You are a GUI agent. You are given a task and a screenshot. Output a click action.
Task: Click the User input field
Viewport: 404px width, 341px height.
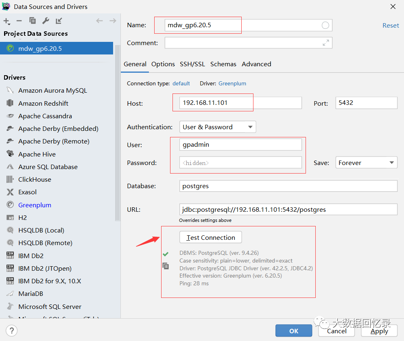click(240, 145)
